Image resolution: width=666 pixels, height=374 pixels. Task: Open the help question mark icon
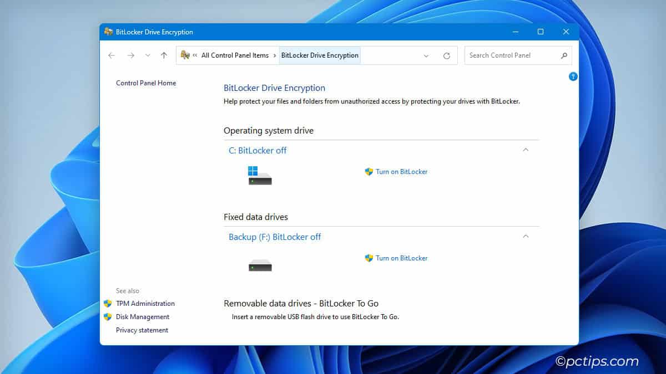click(573, 76)
